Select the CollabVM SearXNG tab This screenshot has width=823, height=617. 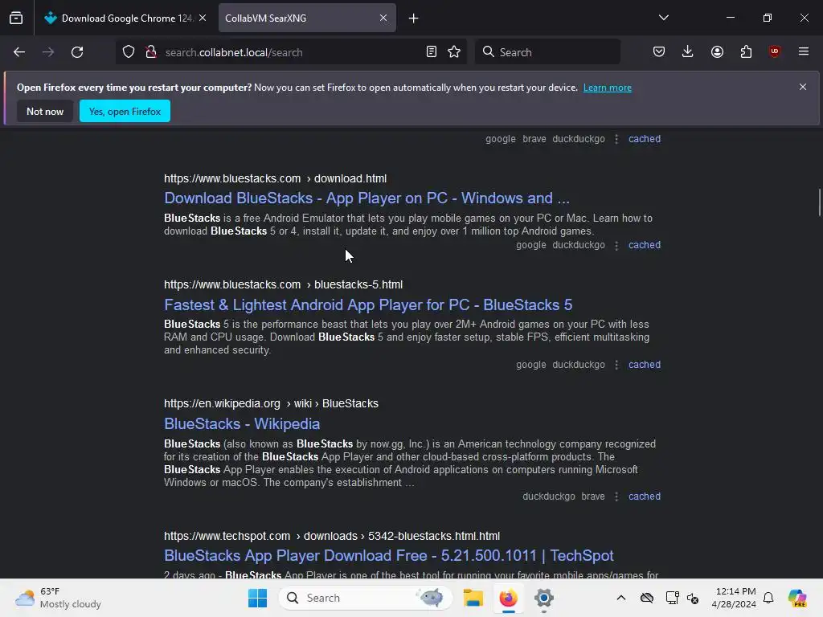(307, 18)
